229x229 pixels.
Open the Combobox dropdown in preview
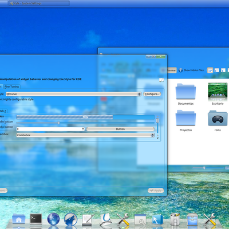[x=85, y=135]
